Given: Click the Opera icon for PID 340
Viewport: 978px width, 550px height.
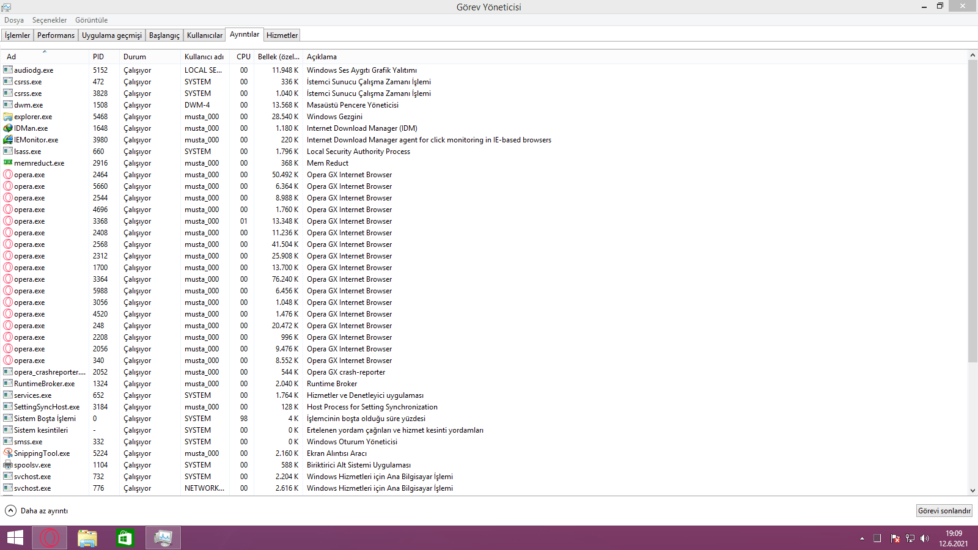Looking at the screenshot, I should [x=8, y=360].
